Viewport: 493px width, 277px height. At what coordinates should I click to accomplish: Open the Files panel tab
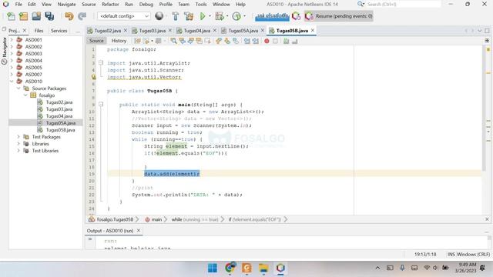click(39, 31)
